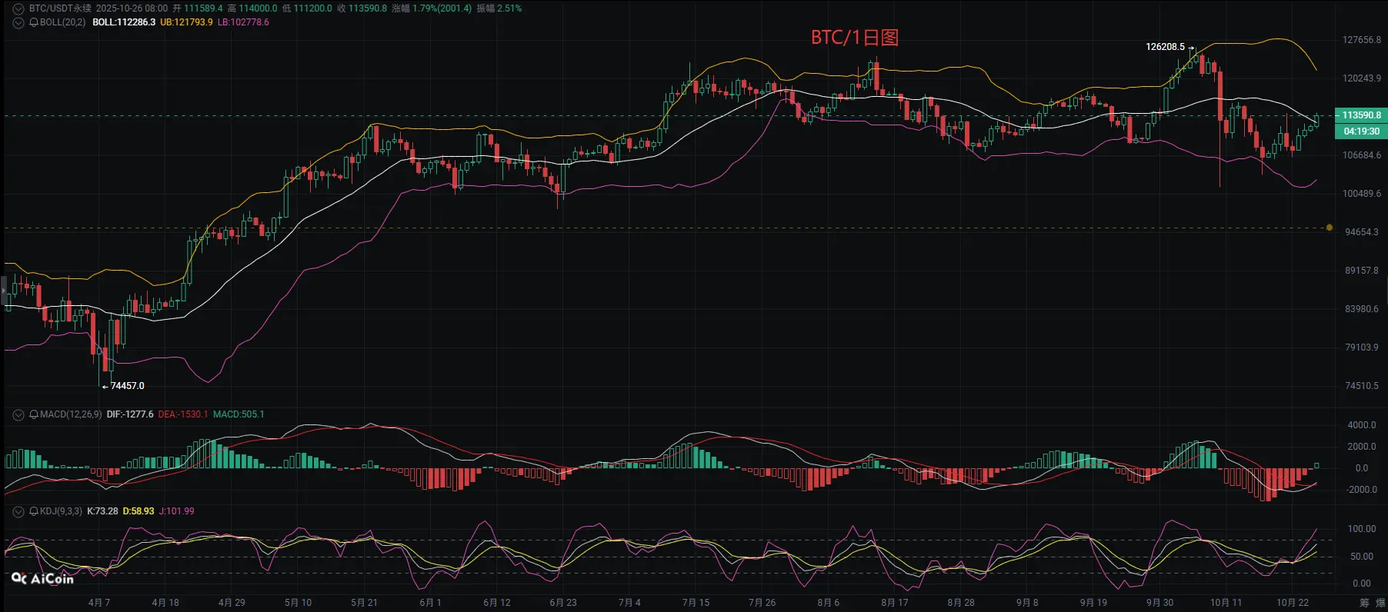
Task: Click the 100489.6 price axis label
Action: [1362, 194]
